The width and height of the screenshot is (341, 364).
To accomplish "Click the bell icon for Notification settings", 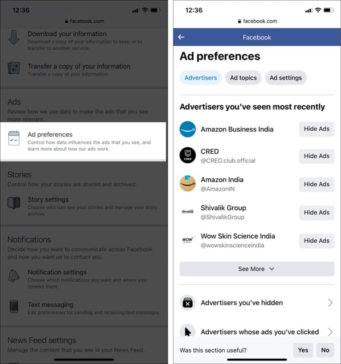I will click(14, 276).
